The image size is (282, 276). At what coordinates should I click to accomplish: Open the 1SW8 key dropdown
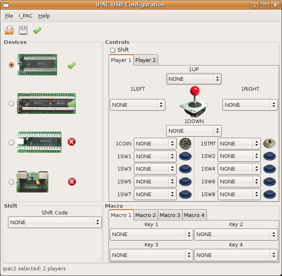coord(239,194)
